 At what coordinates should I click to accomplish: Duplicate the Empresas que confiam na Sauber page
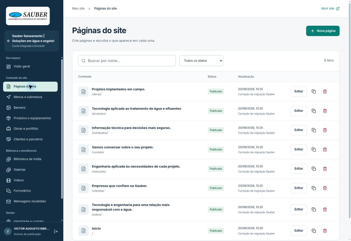pyautogui.click(x=314, y=188)
